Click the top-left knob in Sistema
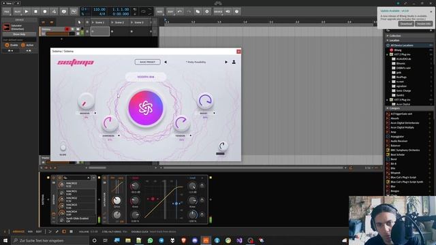Viewport: 436px width, 245px height. (x=86, y=101)
